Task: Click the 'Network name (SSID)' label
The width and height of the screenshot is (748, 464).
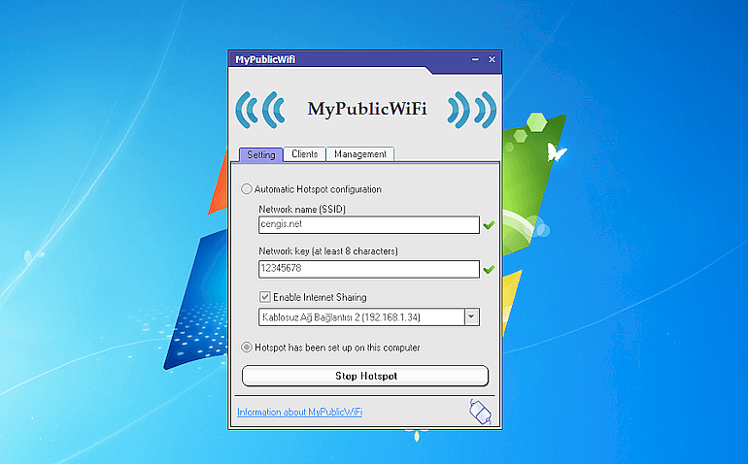Action: pos(302,209)
